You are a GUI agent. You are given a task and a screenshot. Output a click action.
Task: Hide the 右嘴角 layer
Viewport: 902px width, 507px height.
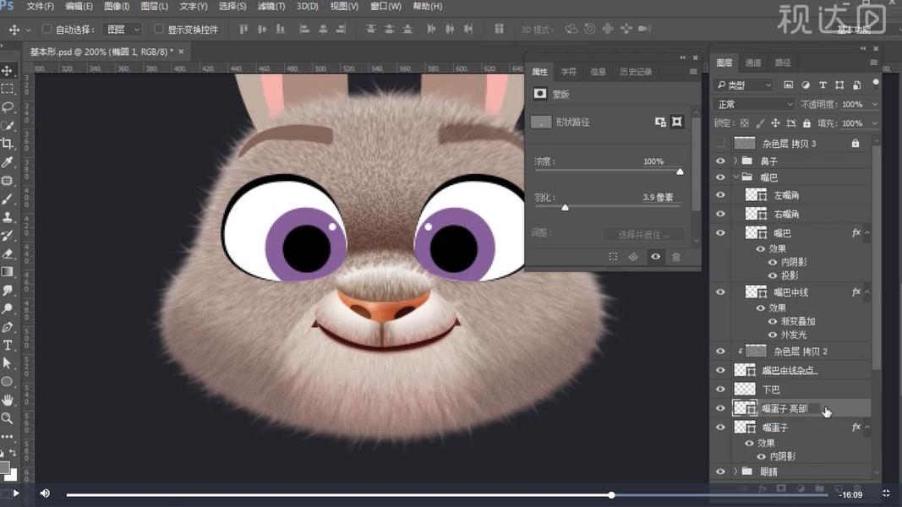coord(720,214)
